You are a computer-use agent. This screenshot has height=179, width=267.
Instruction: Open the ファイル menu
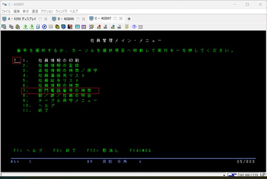pyautogui.click(x=6, y=11)
